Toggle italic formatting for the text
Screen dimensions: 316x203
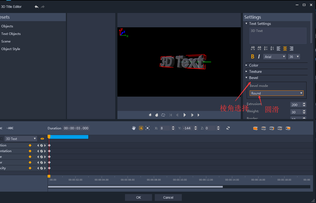[259, 57]
